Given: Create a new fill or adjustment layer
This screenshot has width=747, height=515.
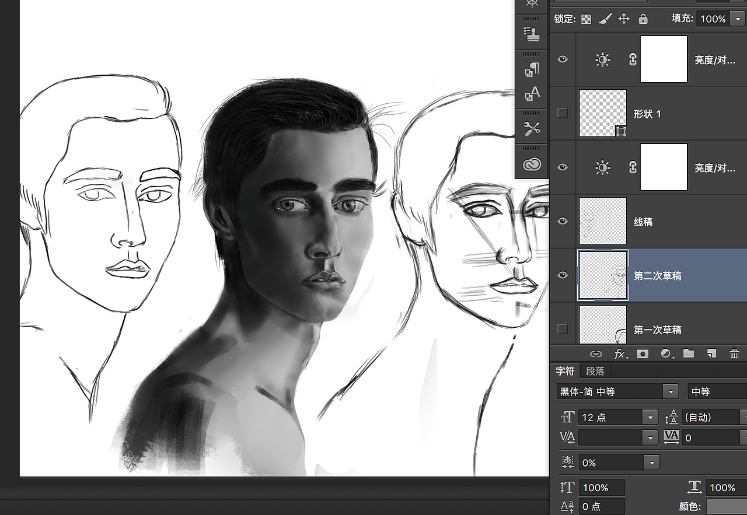Looking at the screenshot, I should point(666,353).
